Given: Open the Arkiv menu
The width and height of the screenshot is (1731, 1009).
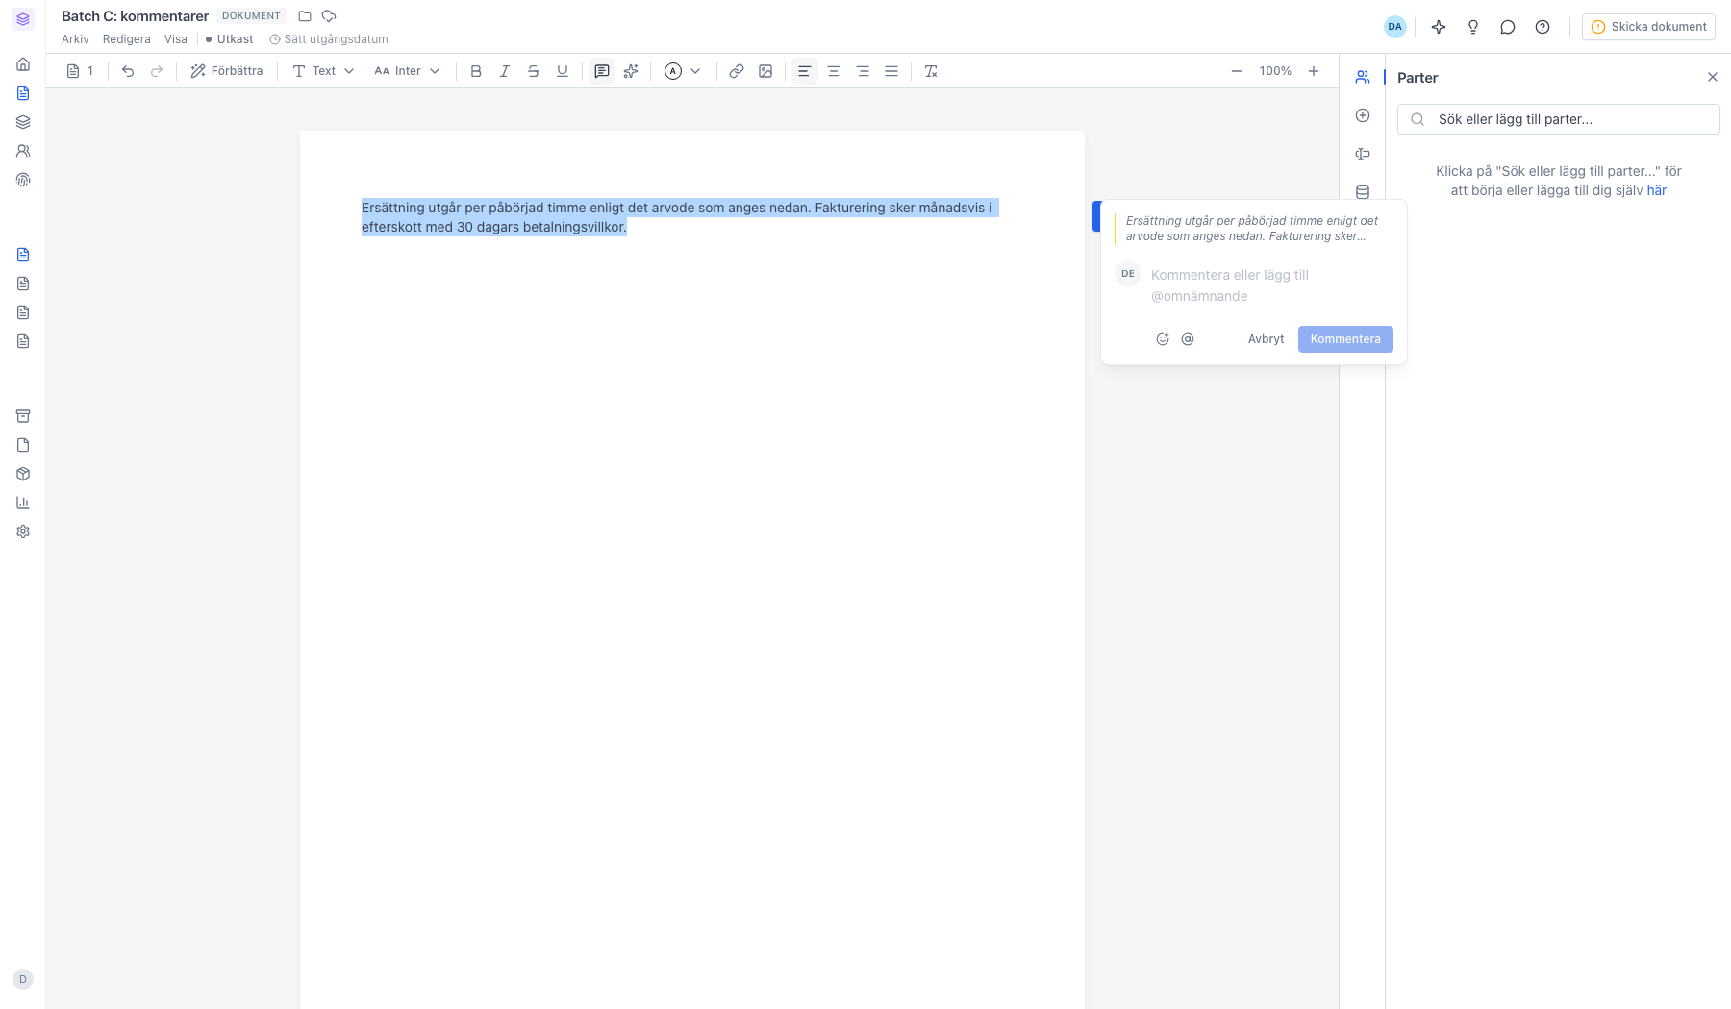Looking at the screenshot, I should click(x=75, y=39).
